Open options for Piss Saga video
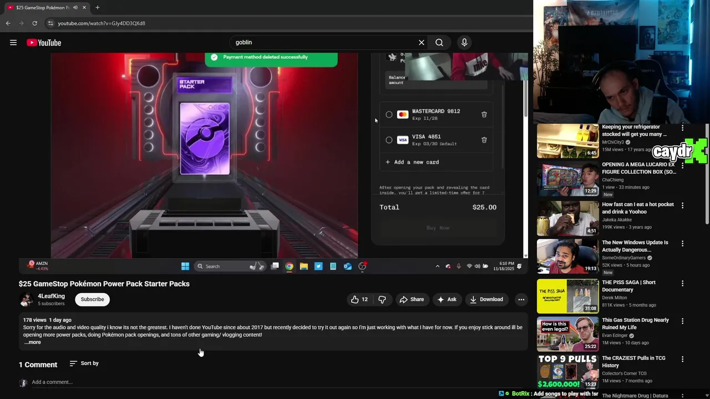 pos(682,283)
